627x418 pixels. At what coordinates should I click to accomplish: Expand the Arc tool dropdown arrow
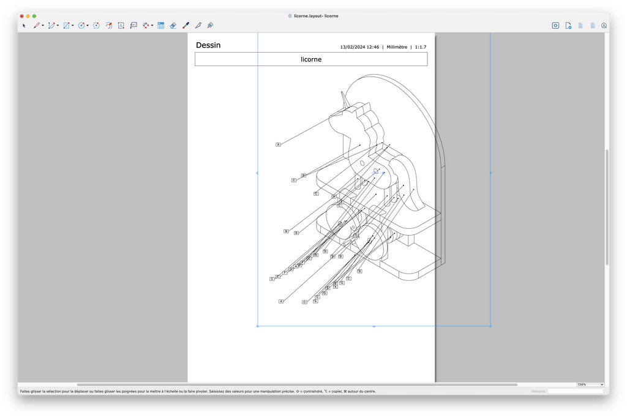[x=58, y=26]
